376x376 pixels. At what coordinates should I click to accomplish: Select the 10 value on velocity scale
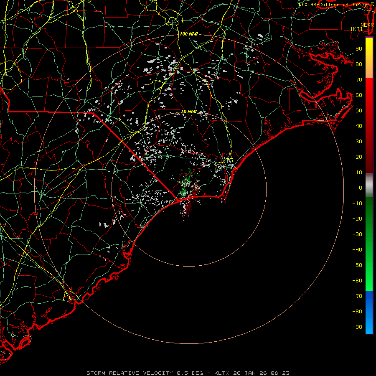(359, 173)
